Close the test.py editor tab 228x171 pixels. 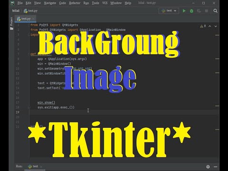33,19
